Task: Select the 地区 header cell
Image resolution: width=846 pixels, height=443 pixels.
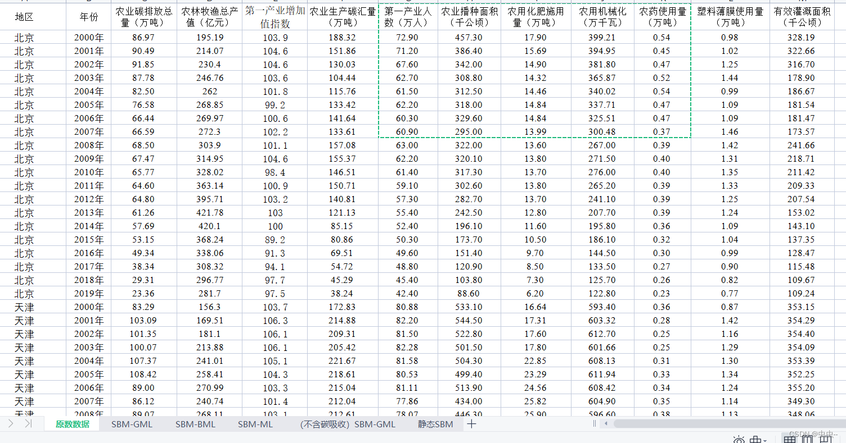Action: (33, 17)
